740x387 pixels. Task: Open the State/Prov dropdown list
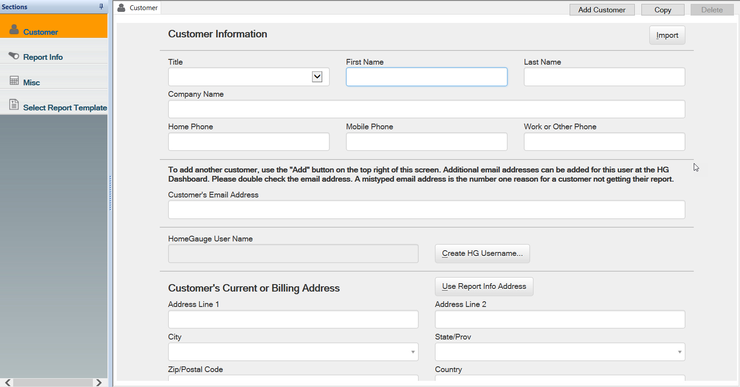point(679,352)
